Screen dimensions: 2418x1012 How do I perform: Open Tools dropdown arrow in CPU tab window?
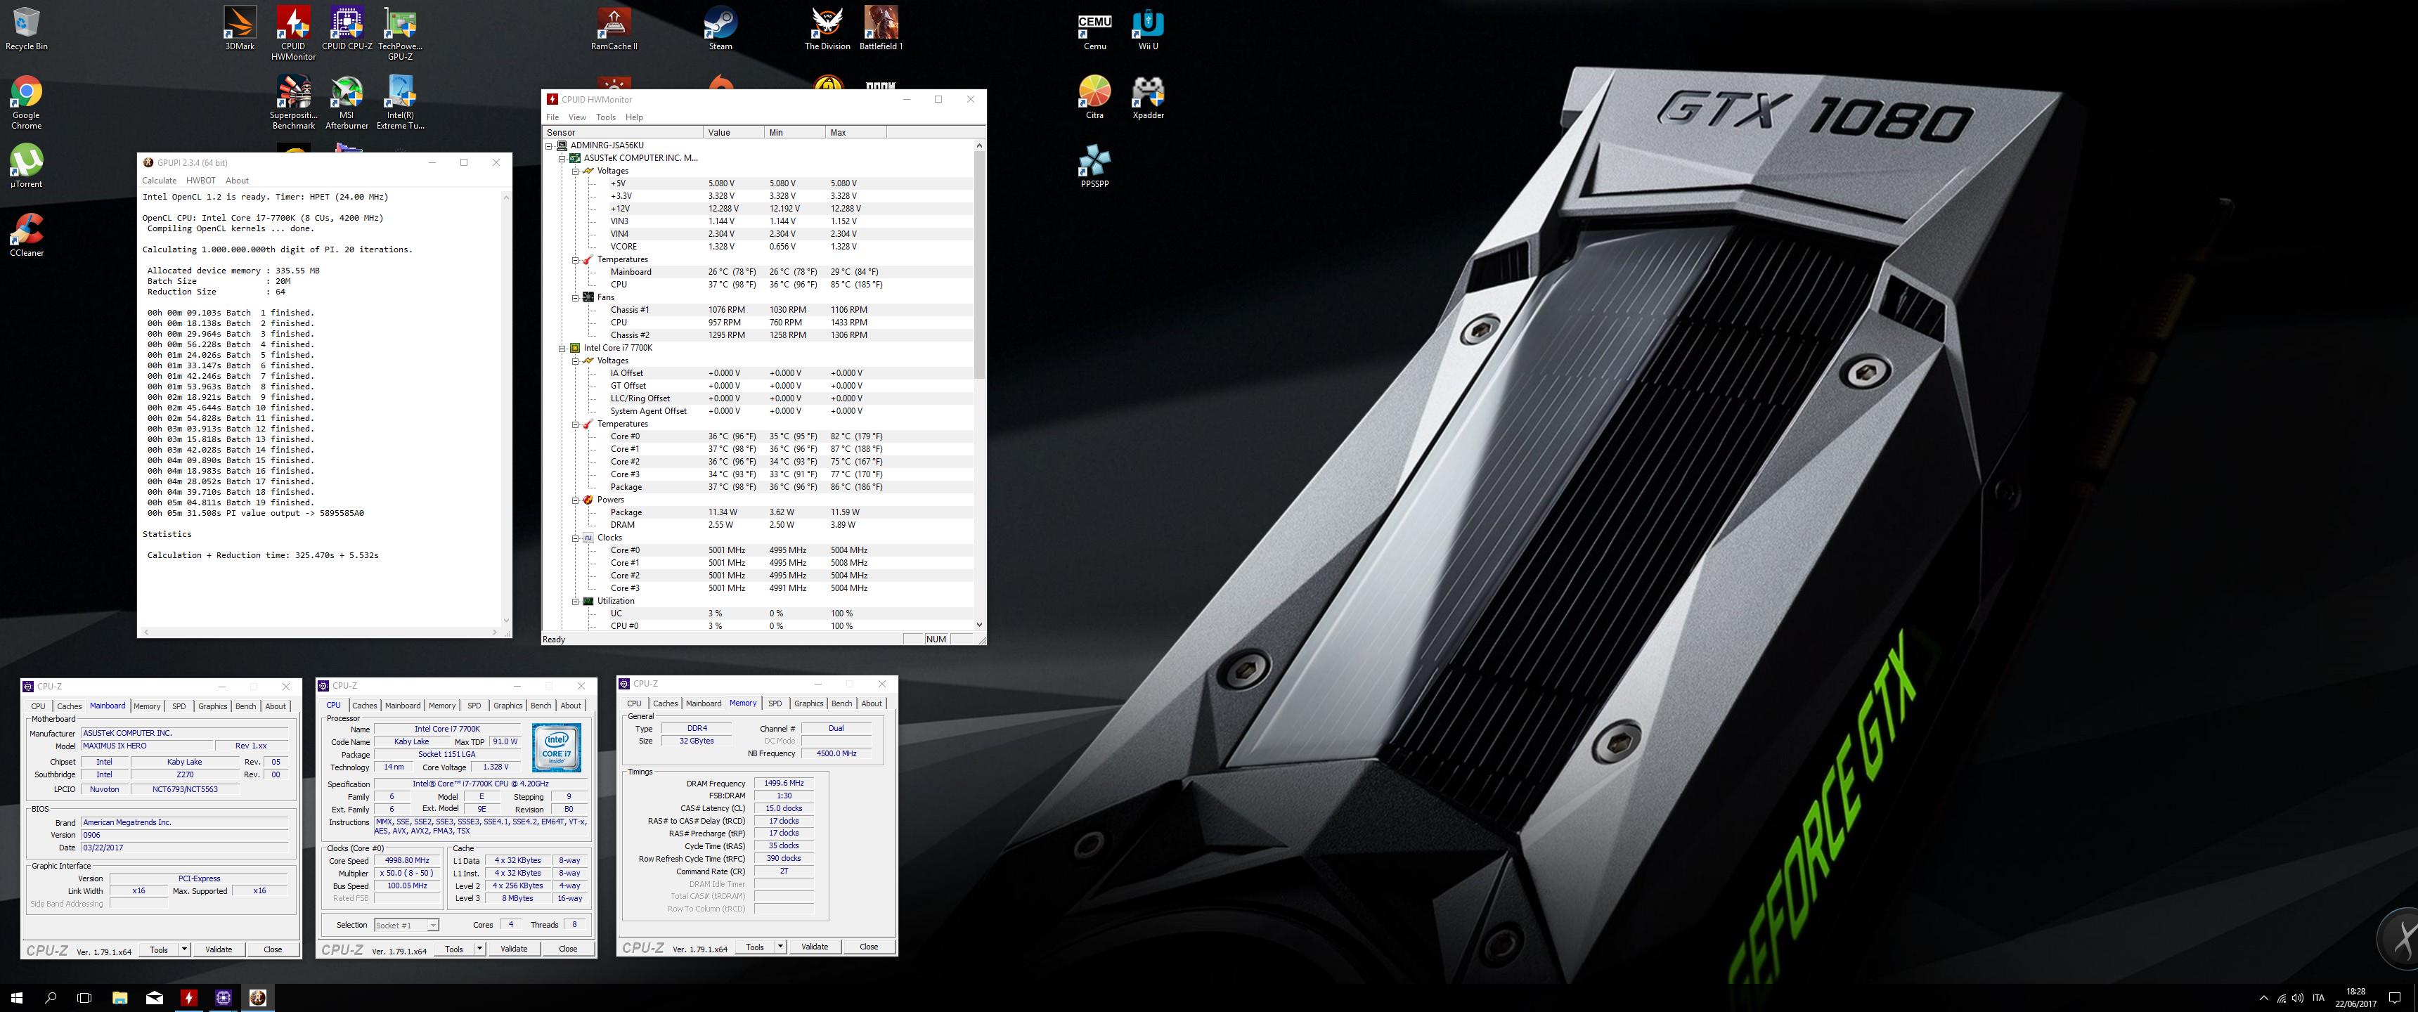pos(479,949)
